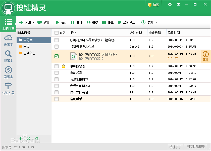The width and height of the screenshot is (211, 151).
Task: Select the 网页 folder in the script directory
Action: pyautogui.click(x=26, y=46)
